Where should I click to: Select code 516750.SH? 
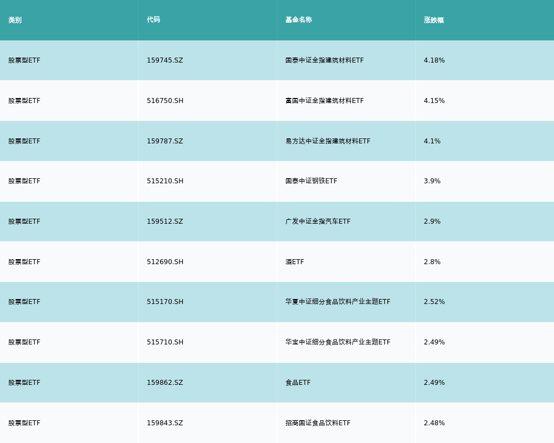(165, 101)
